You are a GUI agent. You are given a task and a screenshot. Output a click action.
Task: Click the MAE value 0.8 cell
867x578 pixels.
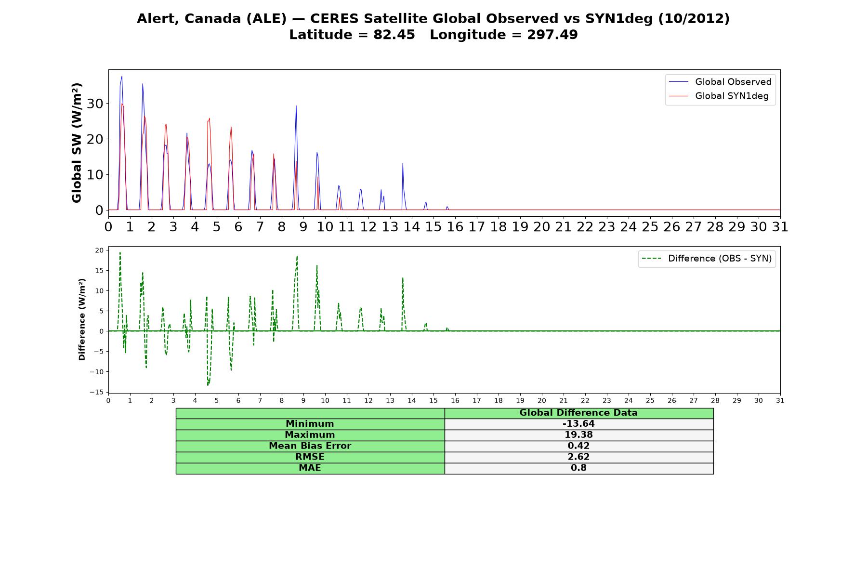tap(578, 468)
